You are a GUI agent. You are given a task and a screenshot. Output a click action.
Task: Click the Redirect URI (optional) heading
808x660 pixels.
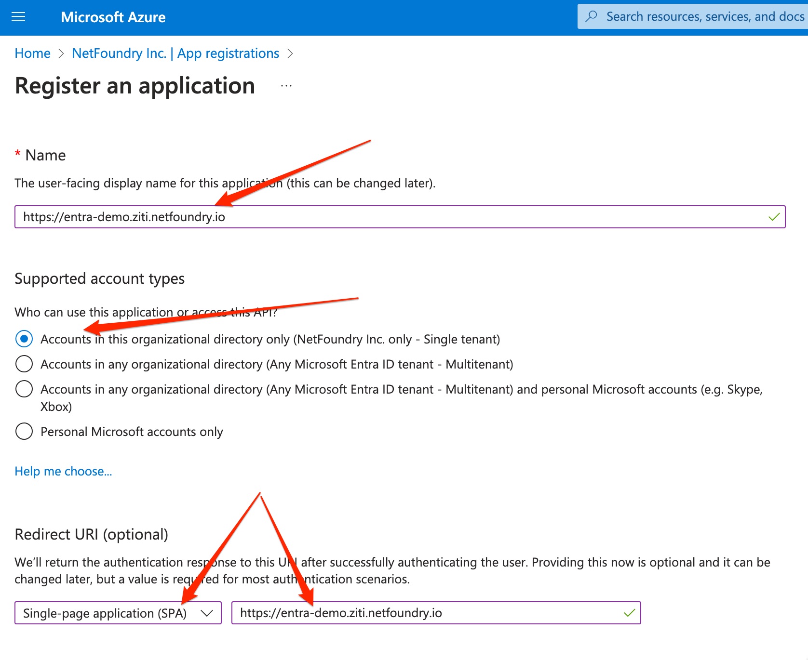click(x=92, y=534)
